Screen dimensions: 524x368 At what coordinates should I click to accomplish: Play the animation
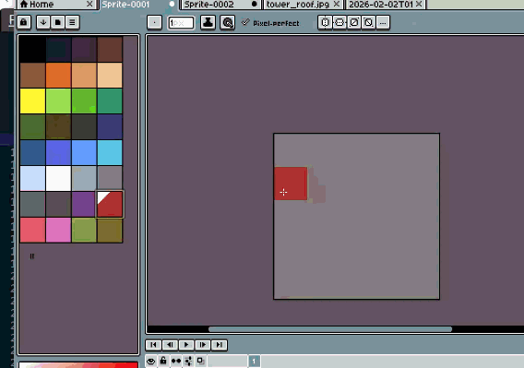186,345
